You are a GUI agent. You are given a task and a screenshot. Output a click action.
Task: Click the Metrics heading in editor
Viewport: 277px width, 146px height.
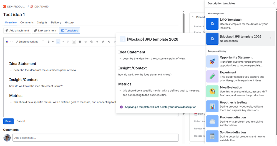point(16,95)
